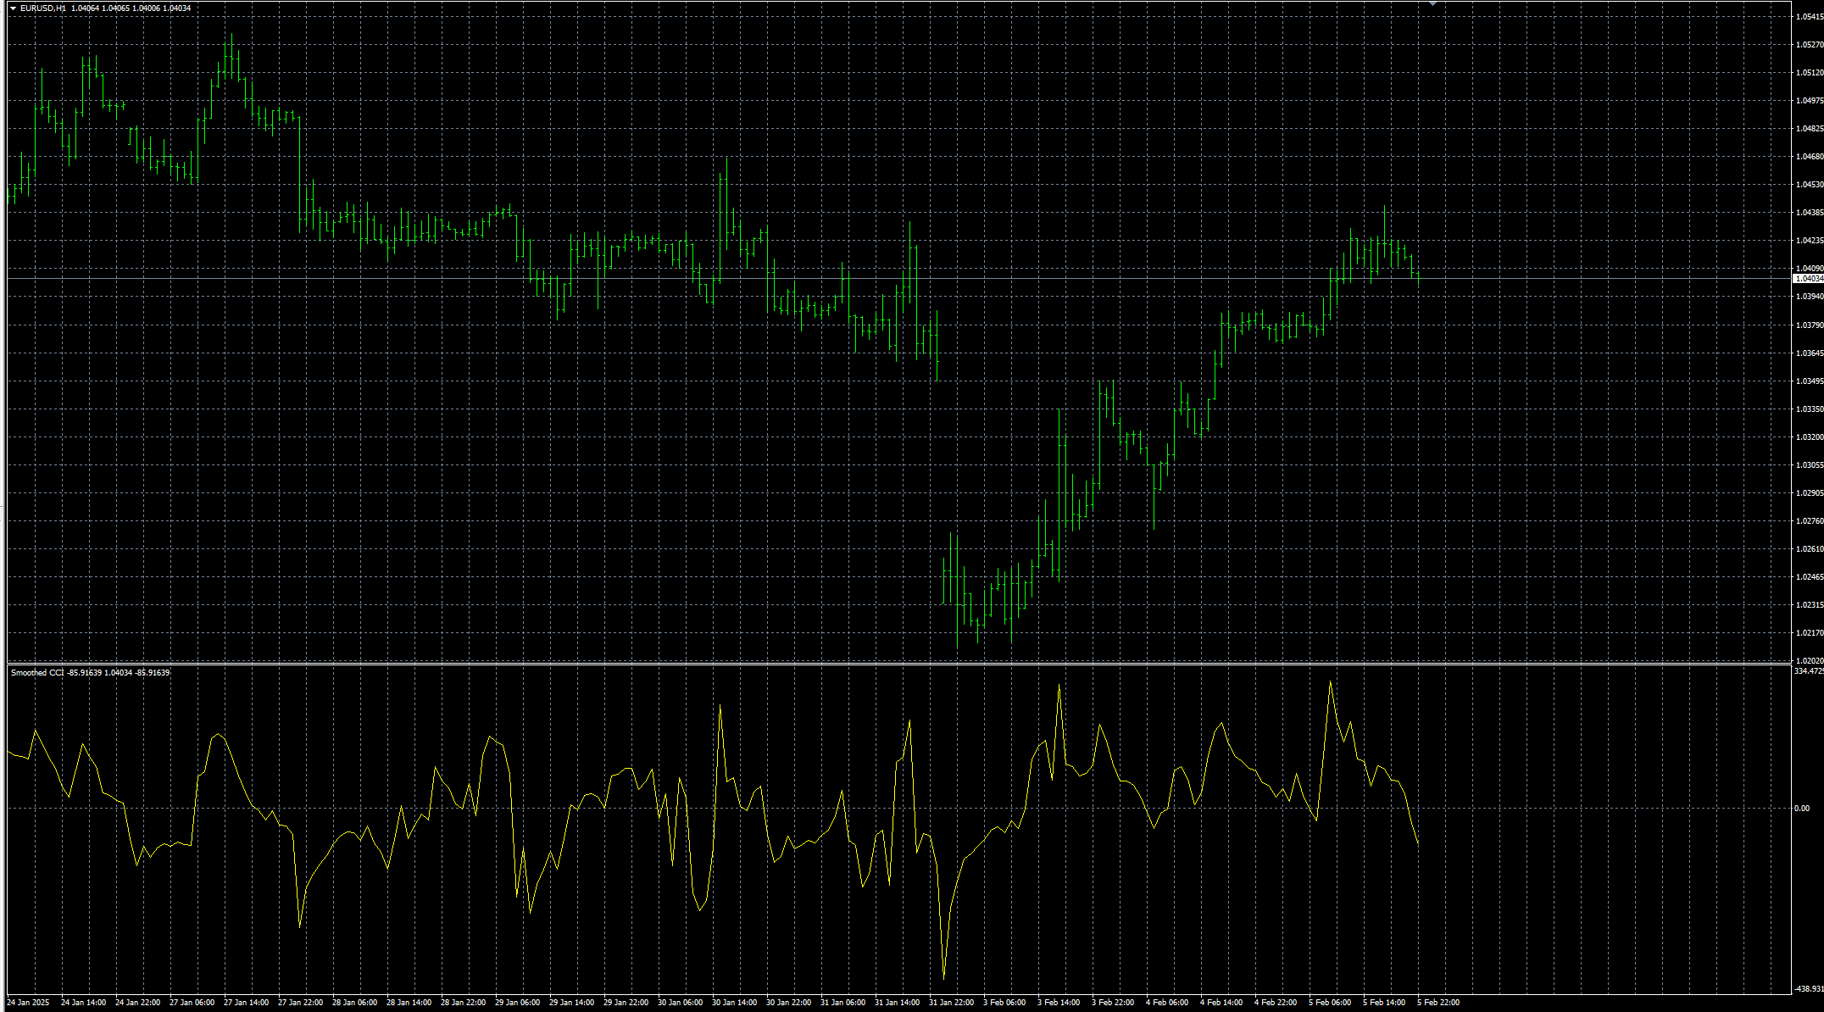Viewport: 1824px width, 1012px height.
Task: Click the 4 Feb 06:00 time label
Action: click(1167, 1003)
